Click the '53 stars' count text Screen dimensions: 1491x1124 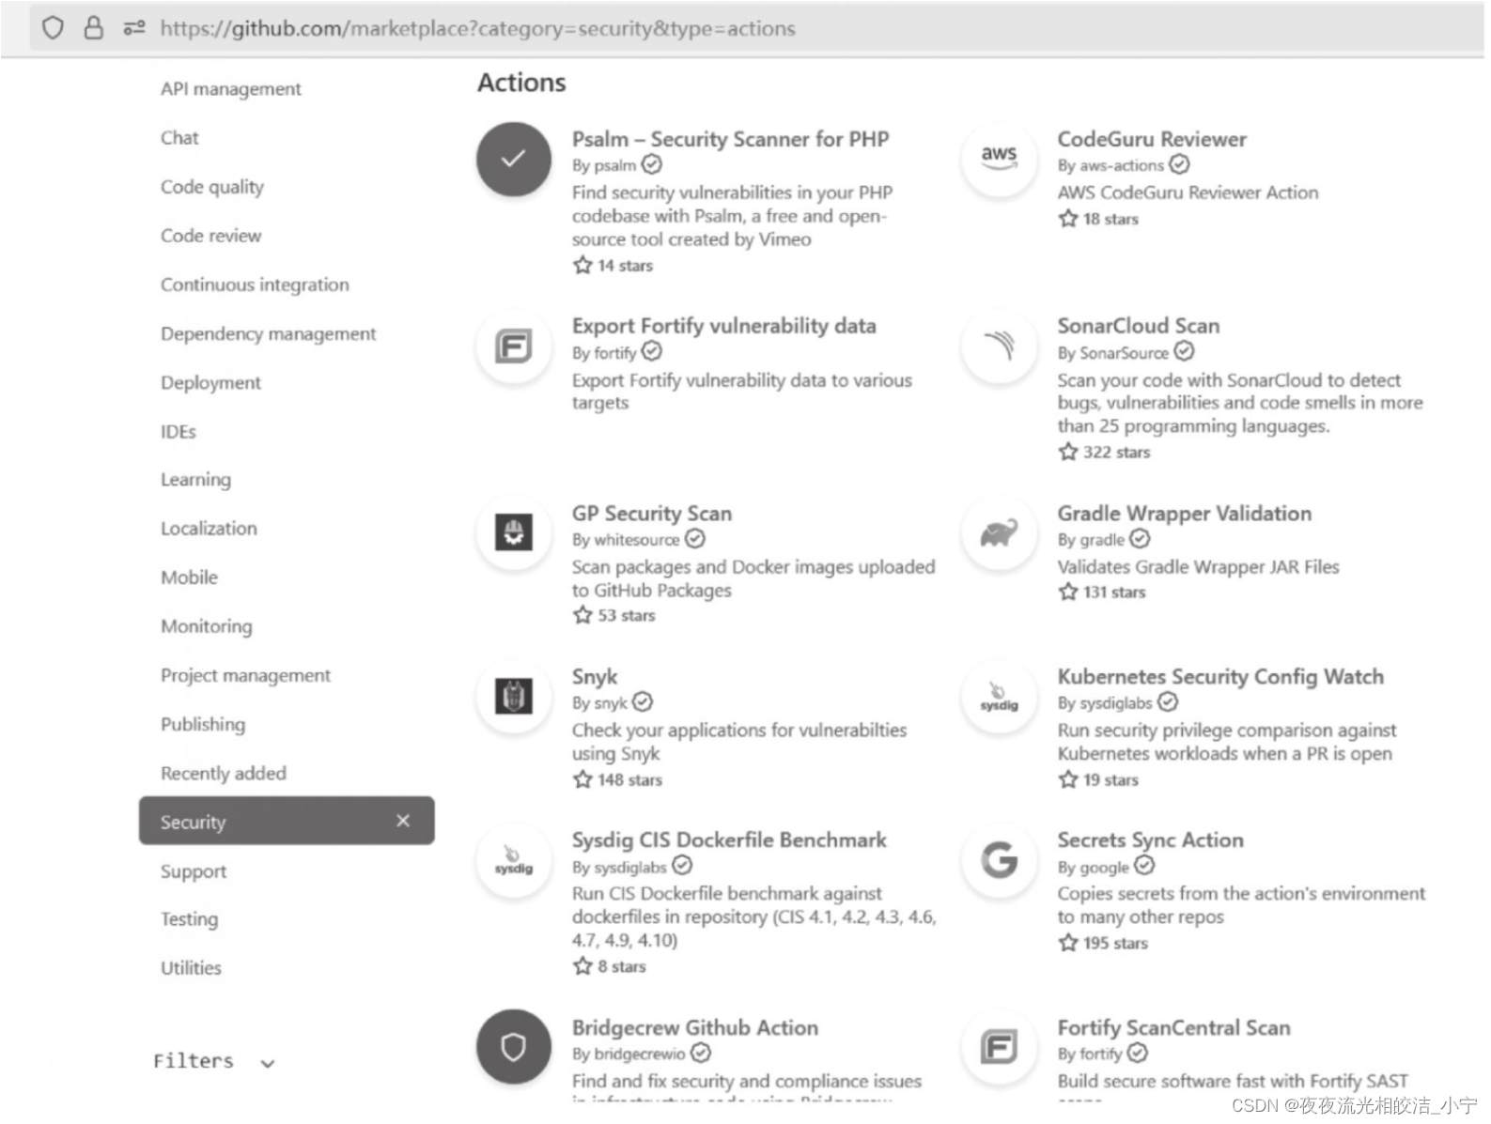click(627, 616)
